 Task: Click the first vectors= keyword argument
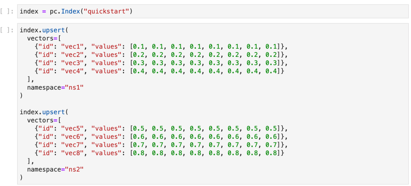pos(40,38)
